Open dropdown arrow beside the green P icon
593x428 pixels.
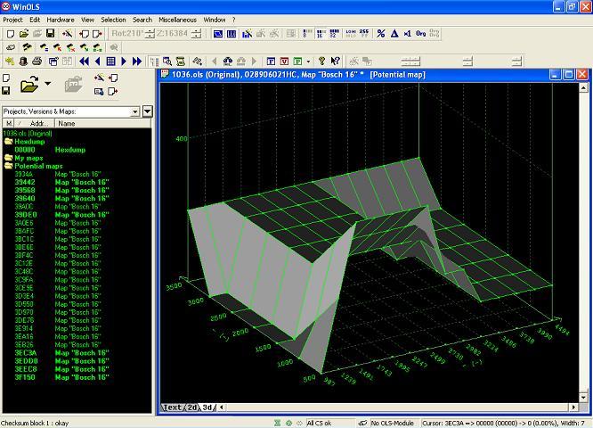(x=308, y=62)
